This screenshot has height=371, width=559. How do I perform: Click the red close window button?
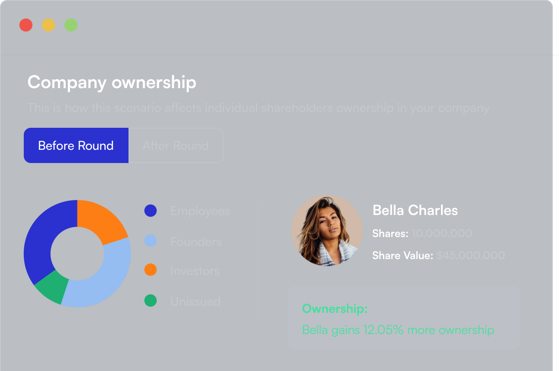pyautogui.click(x=26, y=25)
